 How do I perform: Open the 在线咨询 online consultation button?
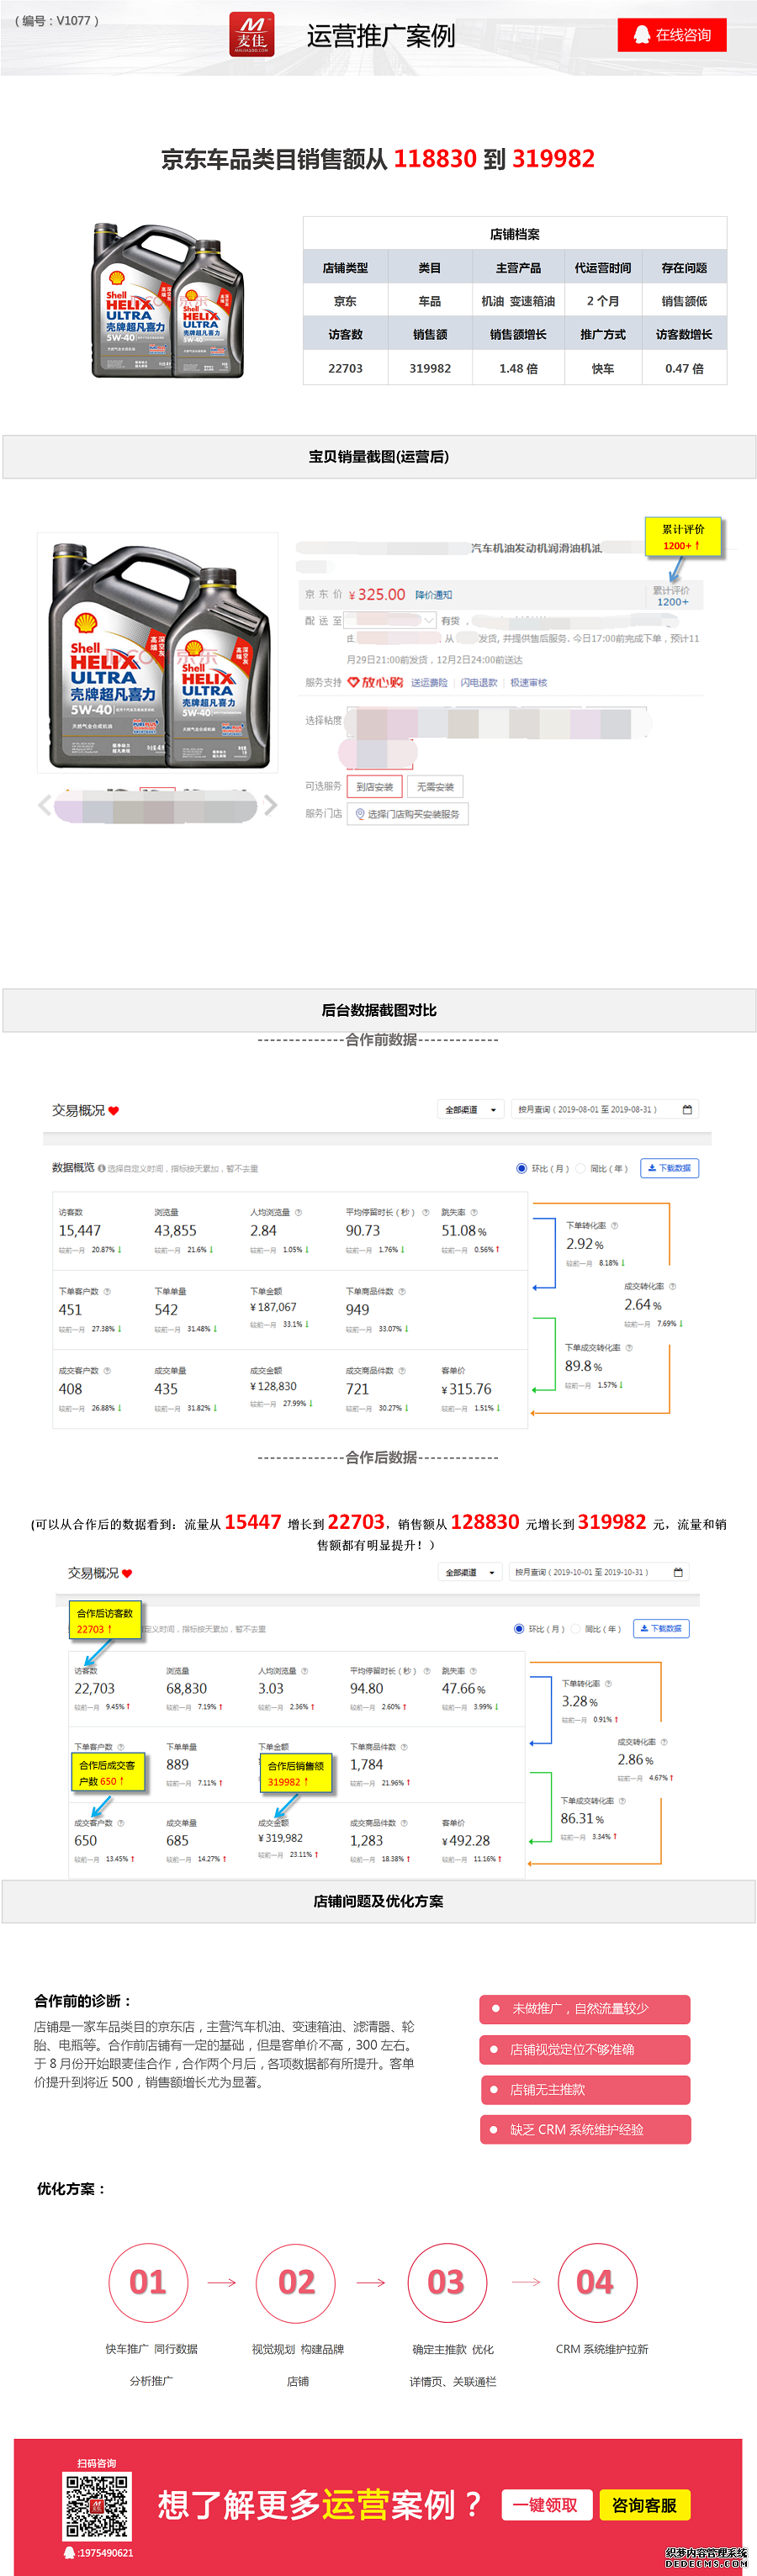[672, 35]
